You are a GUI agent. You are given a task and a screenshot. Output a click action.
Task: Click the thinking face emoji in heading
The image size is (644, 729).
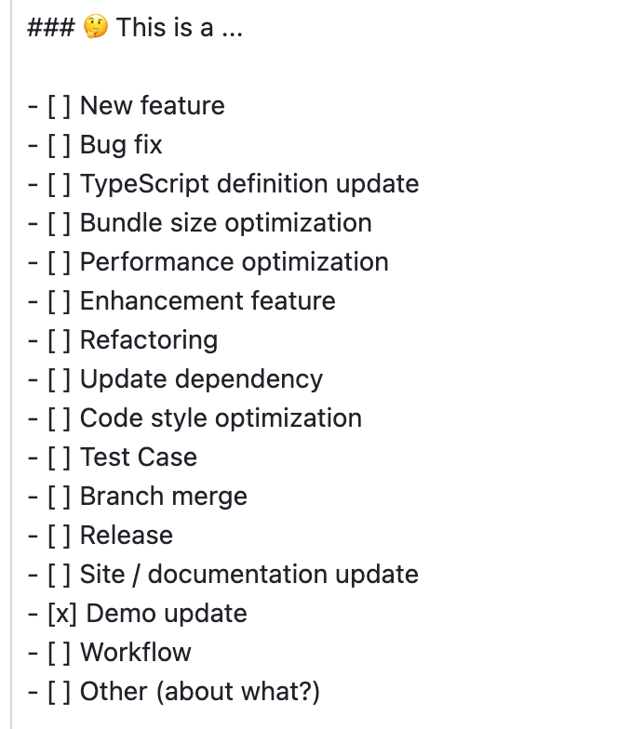click(95, 29)
